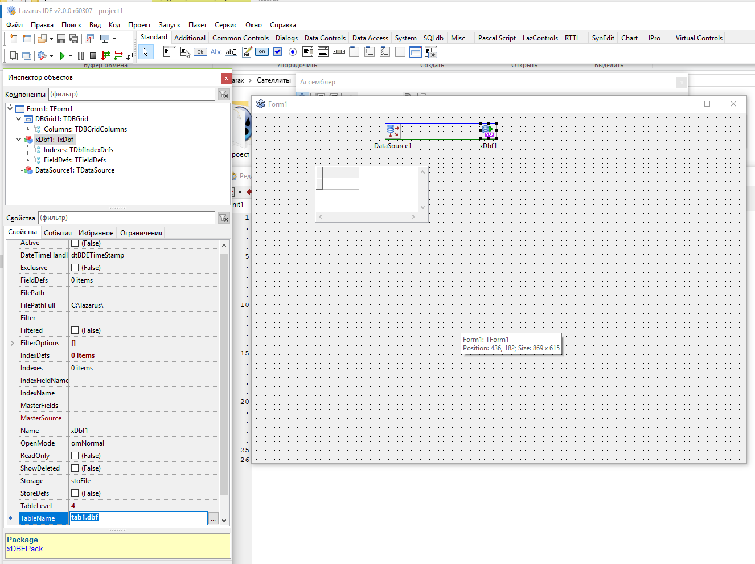Close the Инспектор объектов panel
This screenshot has width=755, height=564.
[x=226, y=78]
